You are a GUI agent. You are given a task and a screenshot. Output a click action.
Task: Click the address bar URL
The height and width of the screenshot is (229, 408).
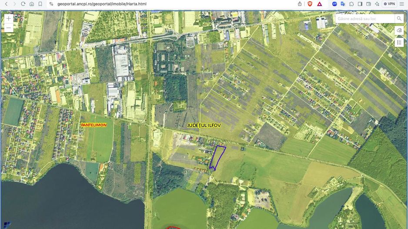102,4
